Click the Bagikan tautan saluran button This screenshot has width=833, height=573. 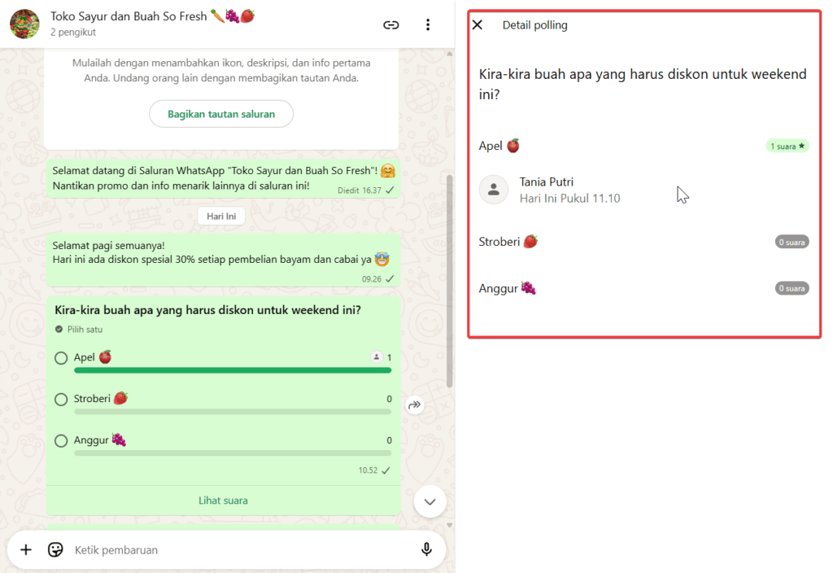[x=221, y=114]
